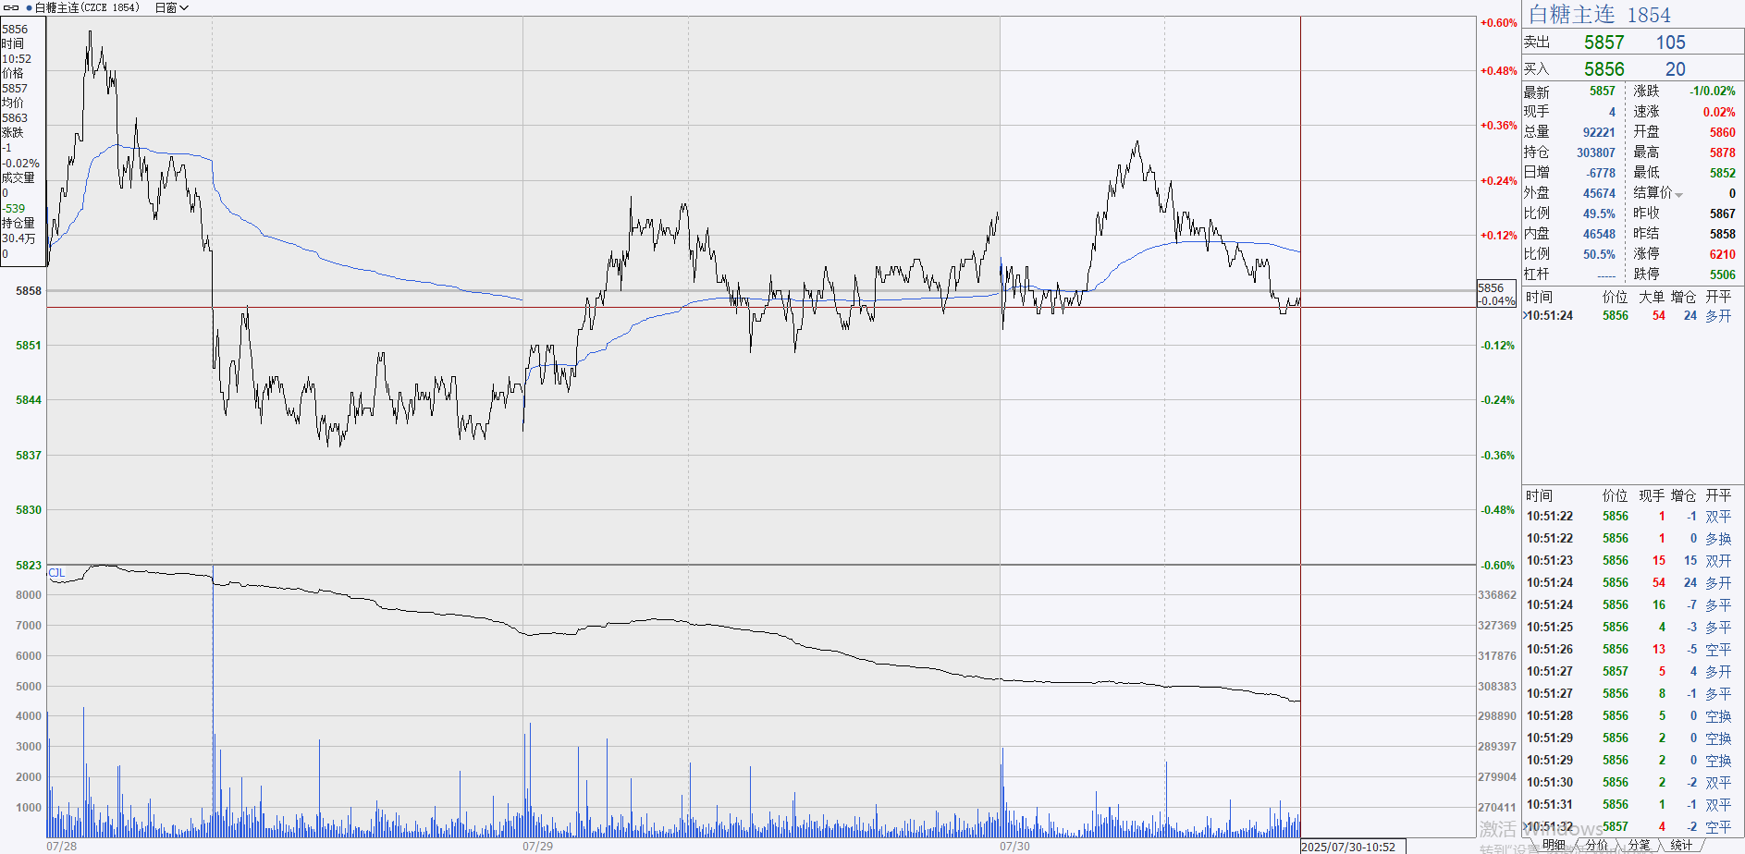Click the 大单 column header
1745x854 pixels.
coord(1652,297)
